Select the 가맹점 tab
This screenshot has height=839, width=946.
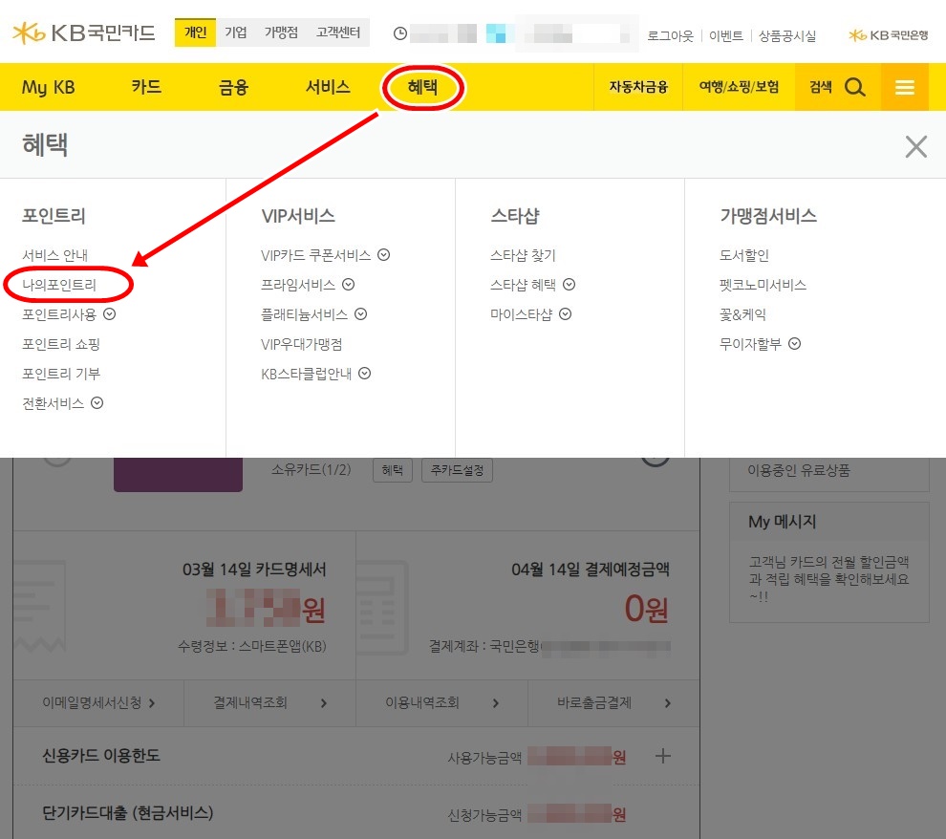tap(281, 32)
